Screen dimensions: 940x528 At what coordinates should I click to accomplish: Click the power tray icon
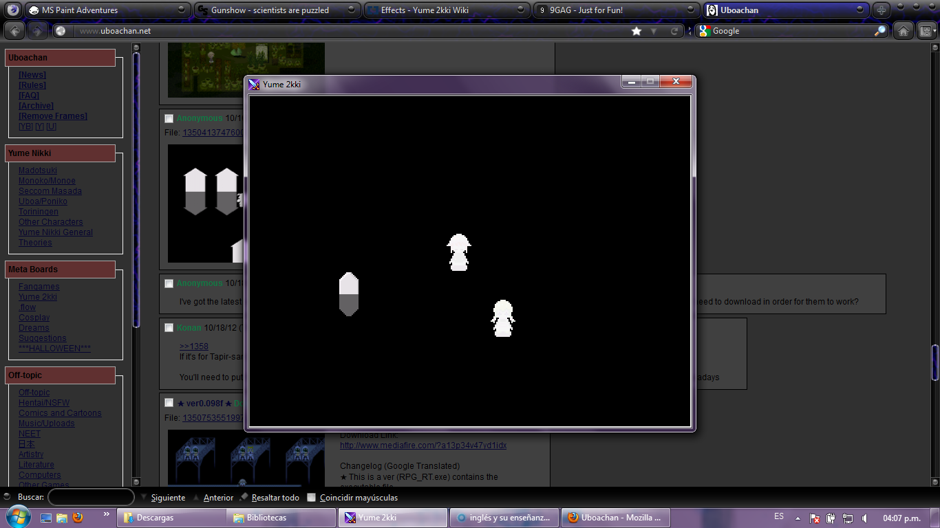click(x=831, y=518)
